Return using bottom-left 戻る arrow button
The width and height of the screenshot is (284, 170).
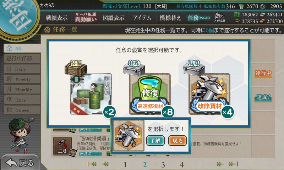click(x=20, y=163)
